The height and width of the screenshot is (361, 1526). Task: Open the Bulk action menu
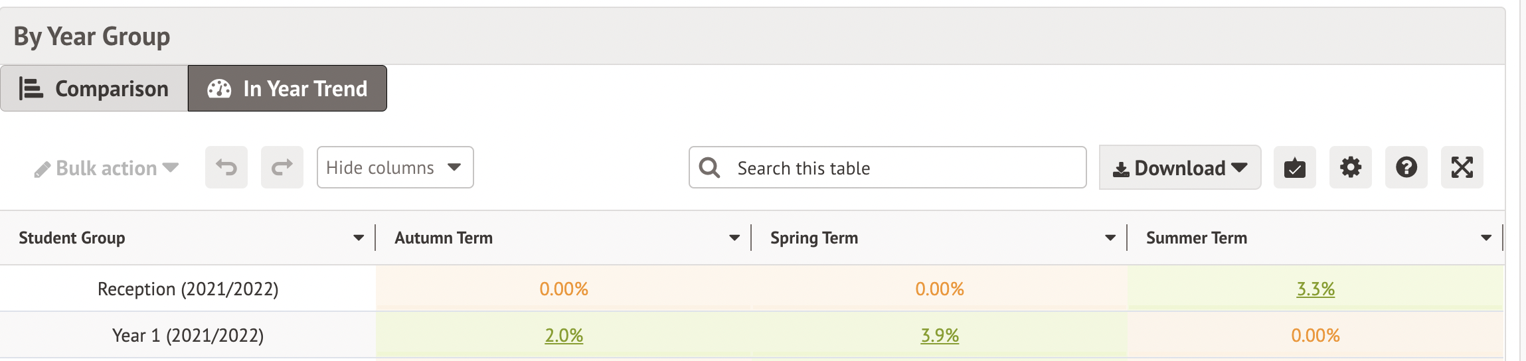106,169
